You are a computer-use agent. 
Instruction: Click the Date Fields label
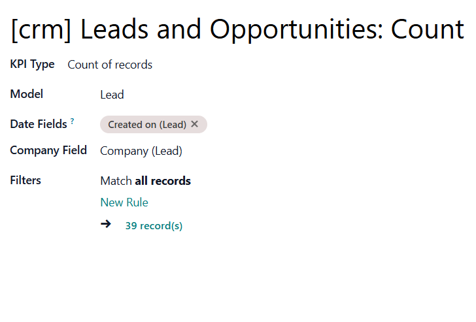click(x=39, y=124)
